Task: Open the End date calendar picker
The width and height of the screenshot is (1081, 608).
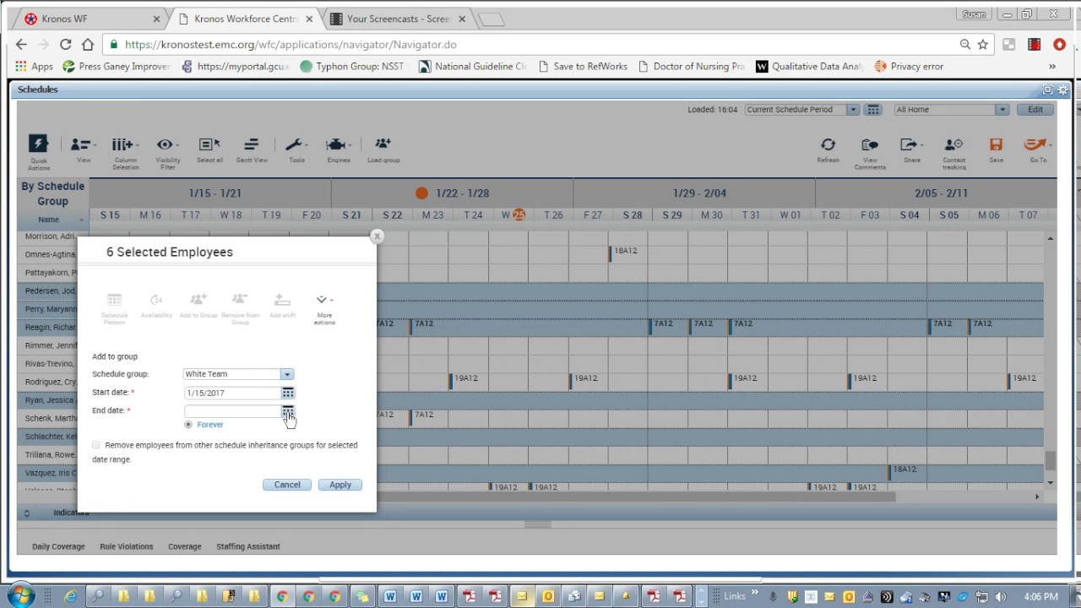Action: coord(288,410)
